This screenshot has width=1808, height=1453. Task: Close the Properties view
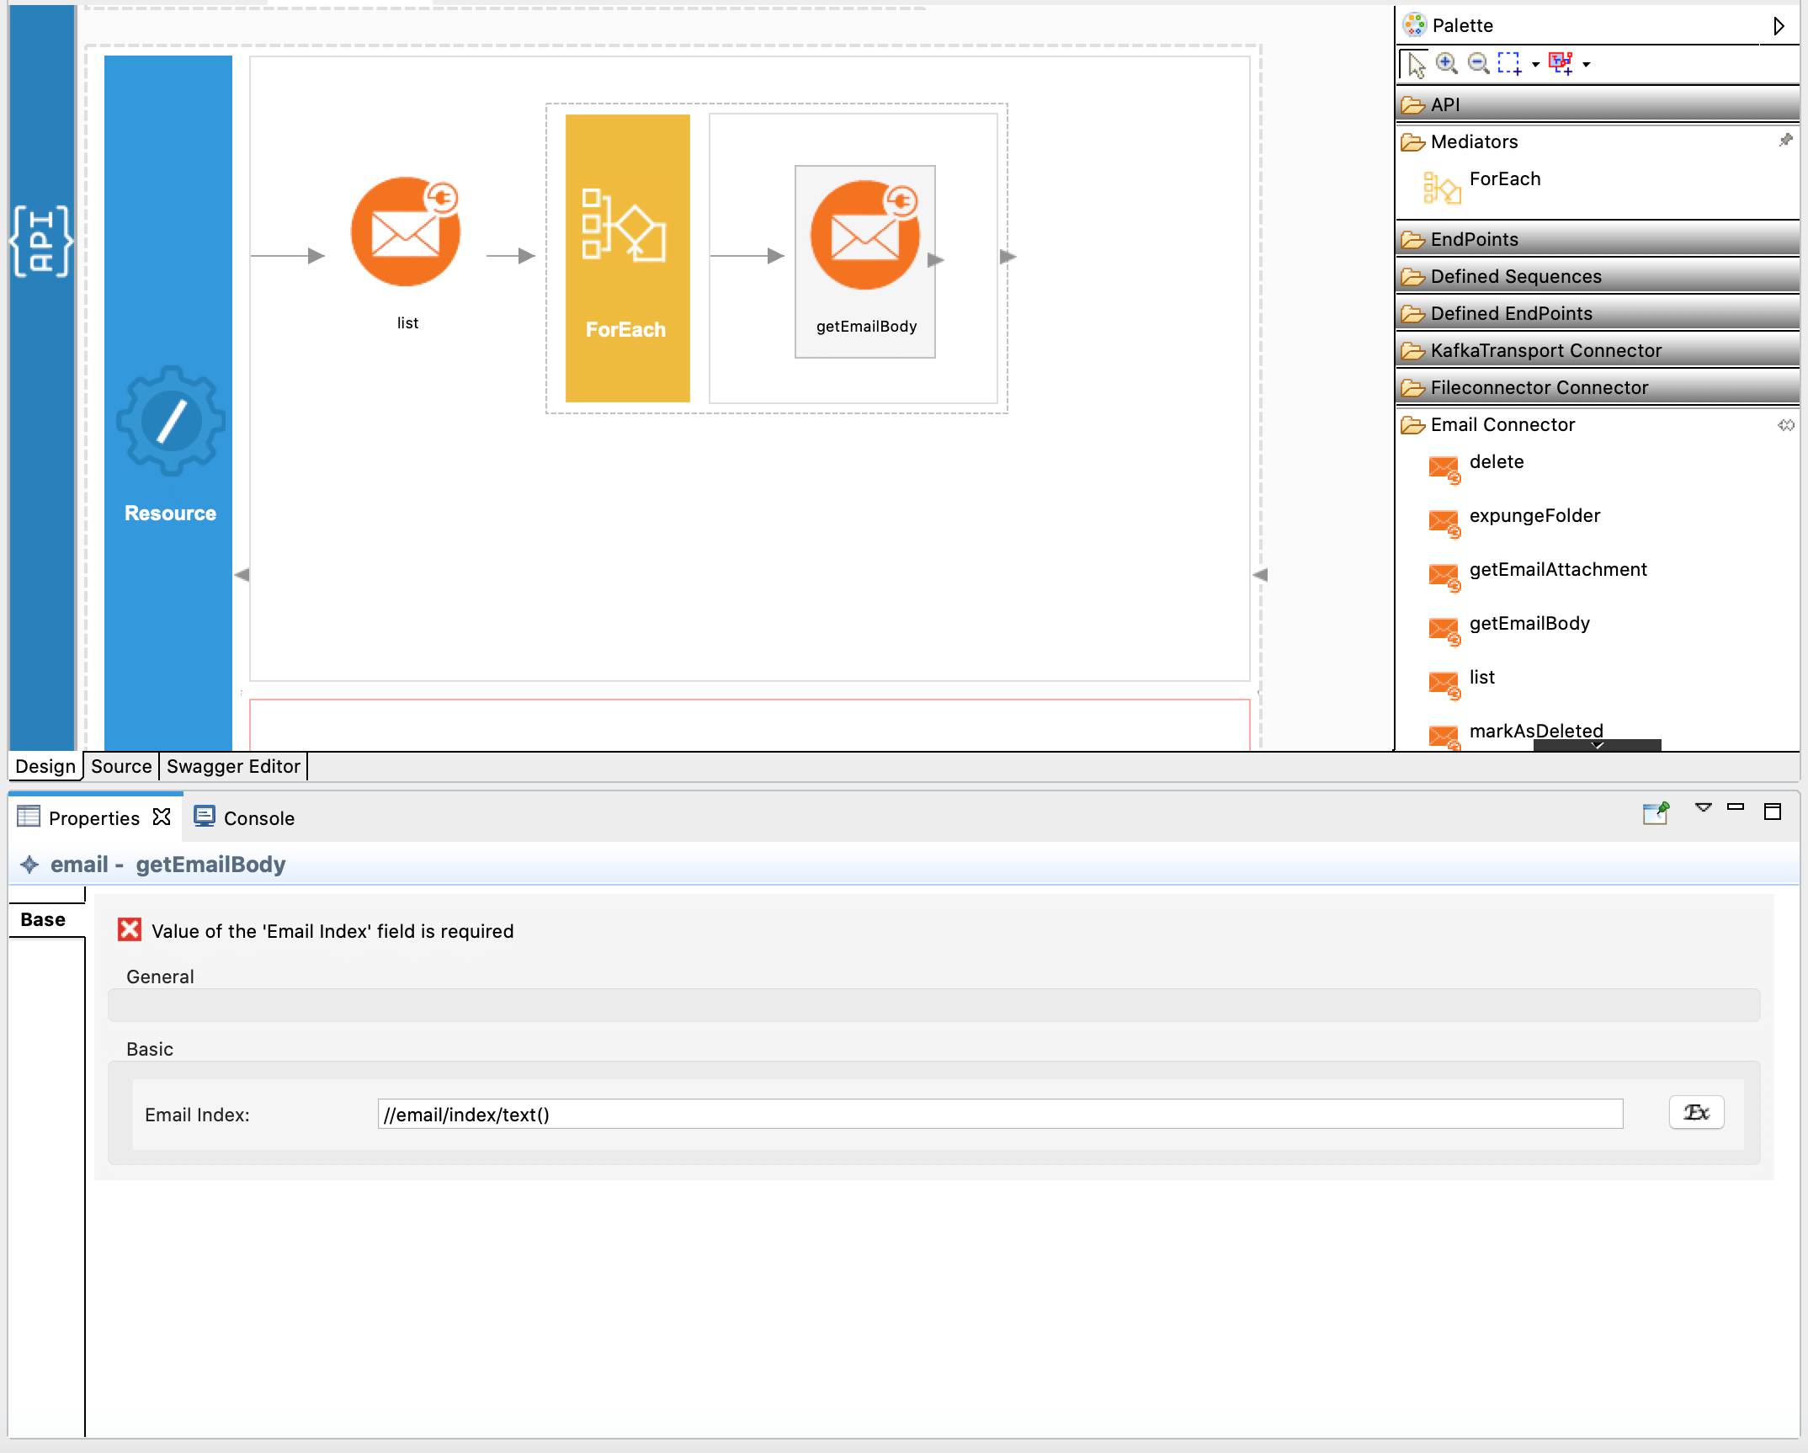tap(162, 817)
